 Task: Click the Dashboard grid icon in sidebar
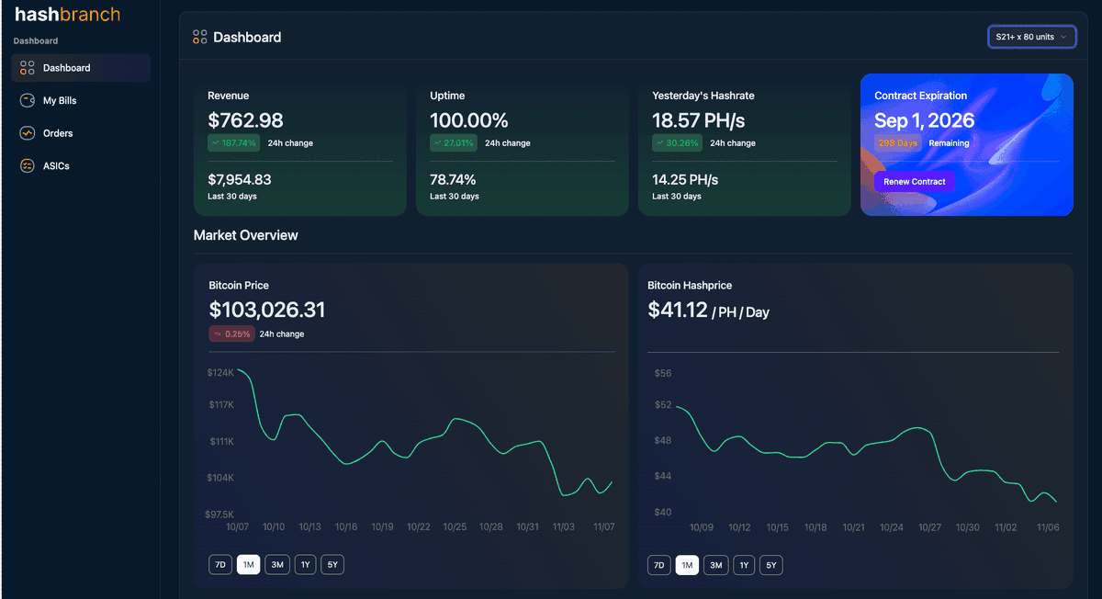point(25,67)
